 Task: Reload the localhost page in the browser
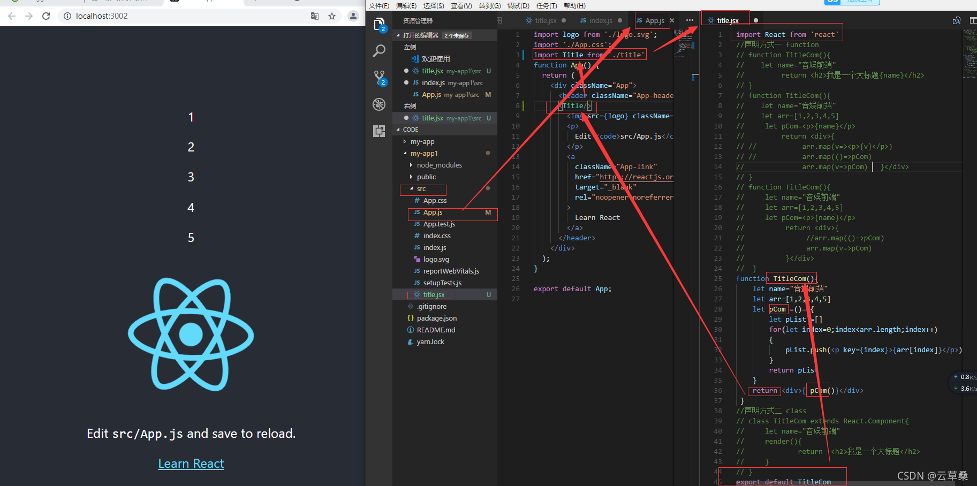pos(46,16)
